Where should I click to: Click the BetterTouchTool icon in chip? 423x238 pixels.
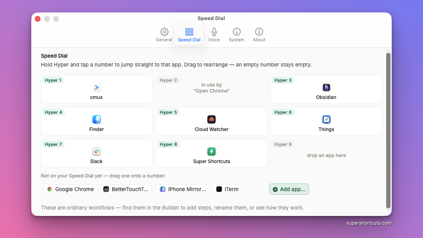point(106,189)
